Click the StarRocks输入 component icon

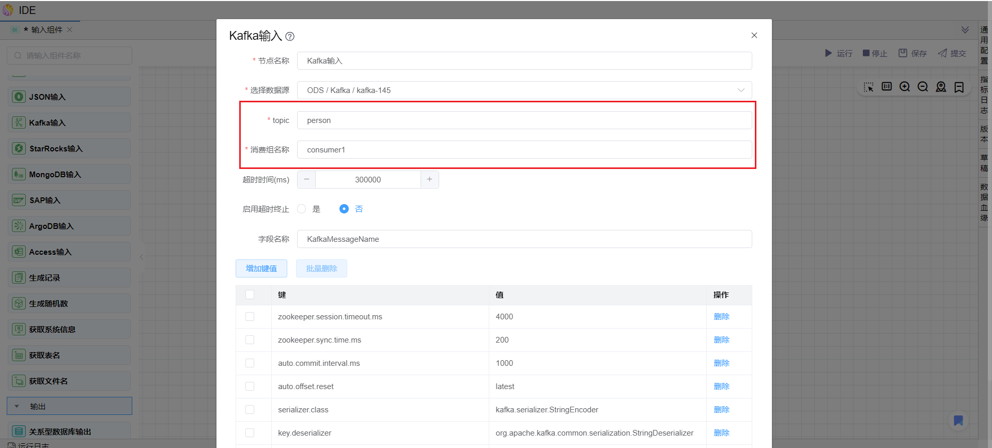(x=19, y=148)
